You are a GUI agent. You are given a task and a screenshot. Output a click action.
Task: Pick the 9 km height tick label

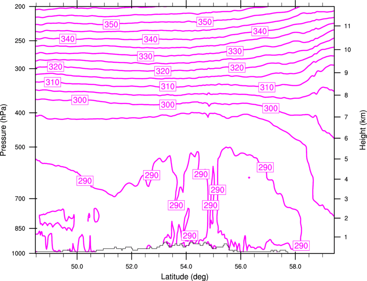[346, 73]
